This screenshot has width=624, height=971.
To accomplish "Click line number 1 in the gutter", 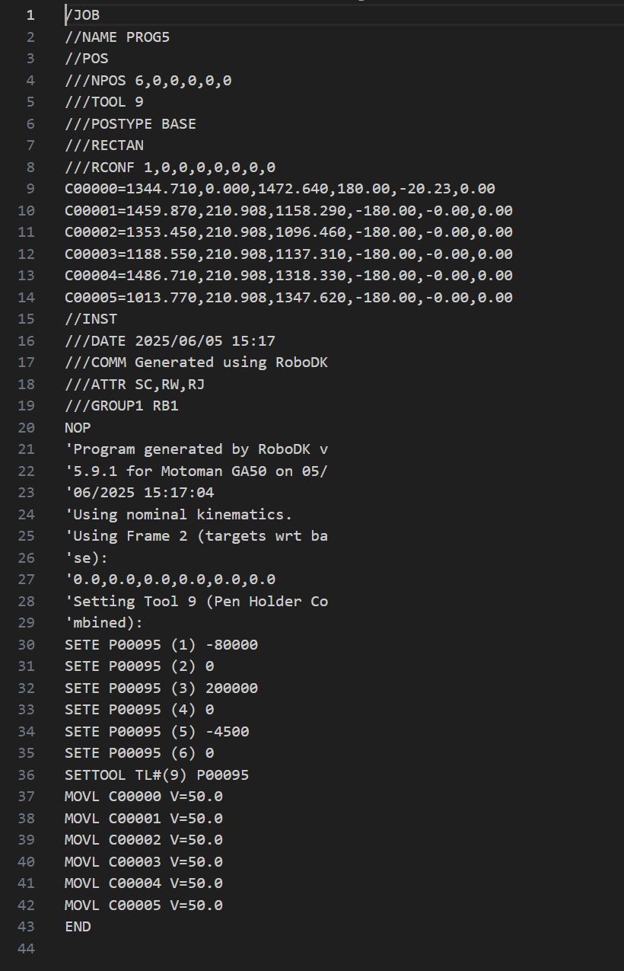I will (30, 15).
